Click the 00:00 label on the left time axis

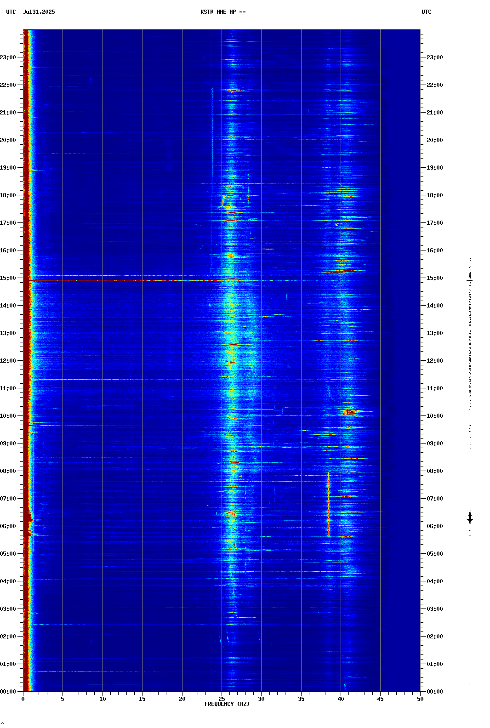(8, 692)
